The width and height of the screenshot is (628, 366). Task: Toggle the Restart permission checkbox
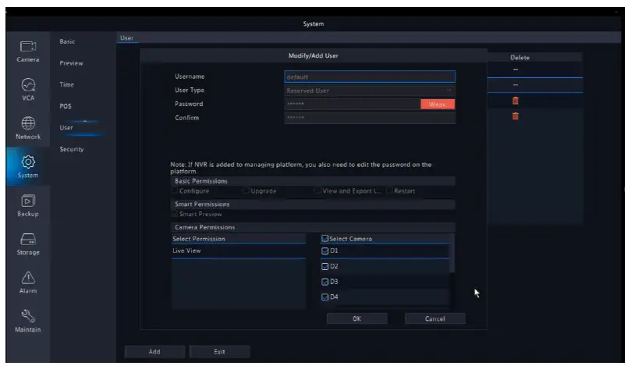(389, 190)
